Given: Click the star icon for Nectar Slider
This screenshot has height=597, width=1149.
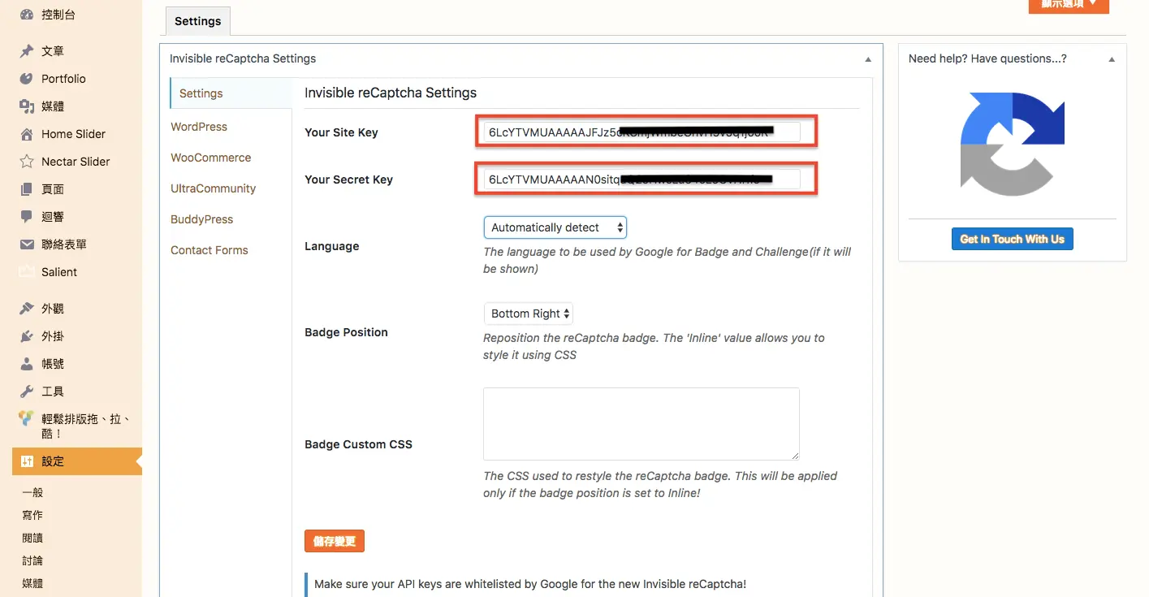Looking at the screenshot, I should (x=27, y=162).
